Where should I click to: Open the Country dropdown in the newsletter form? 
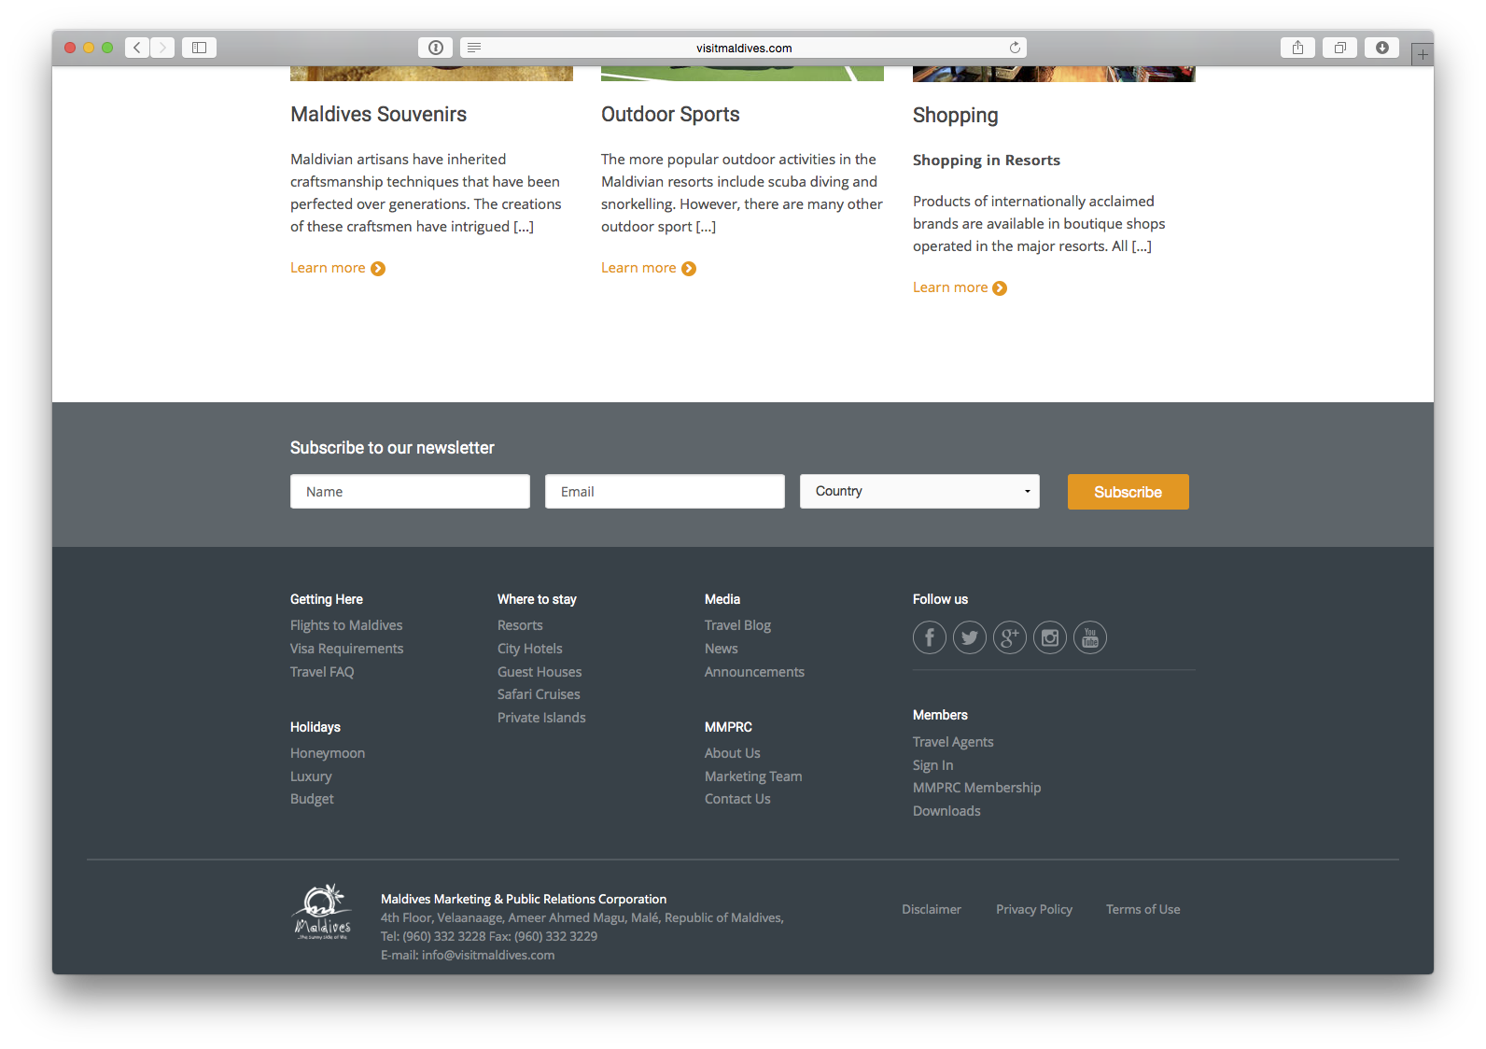pos(919,492)
